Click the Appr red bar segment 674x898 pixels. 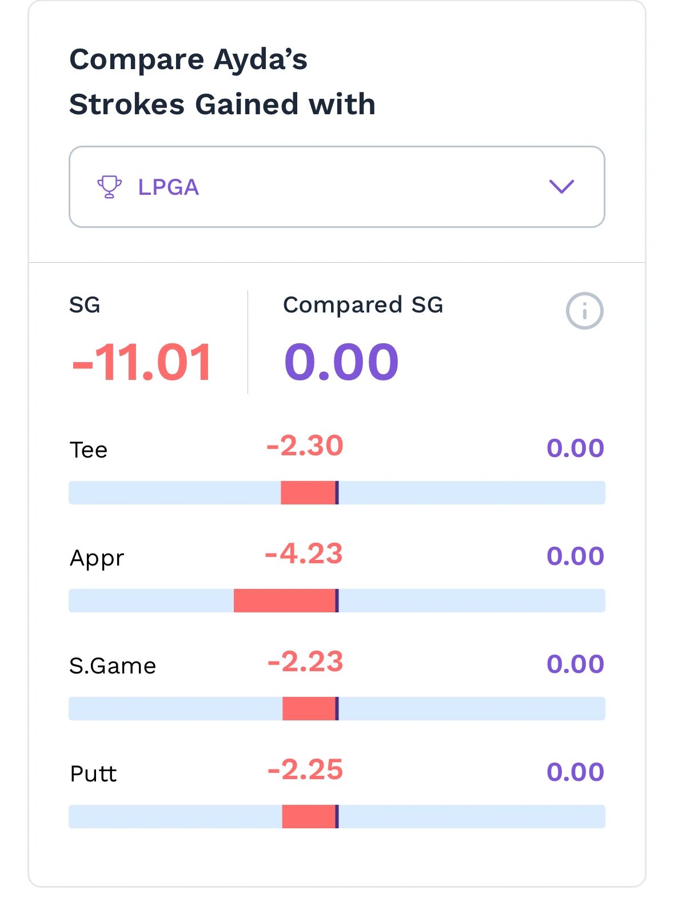coord(284,600)
